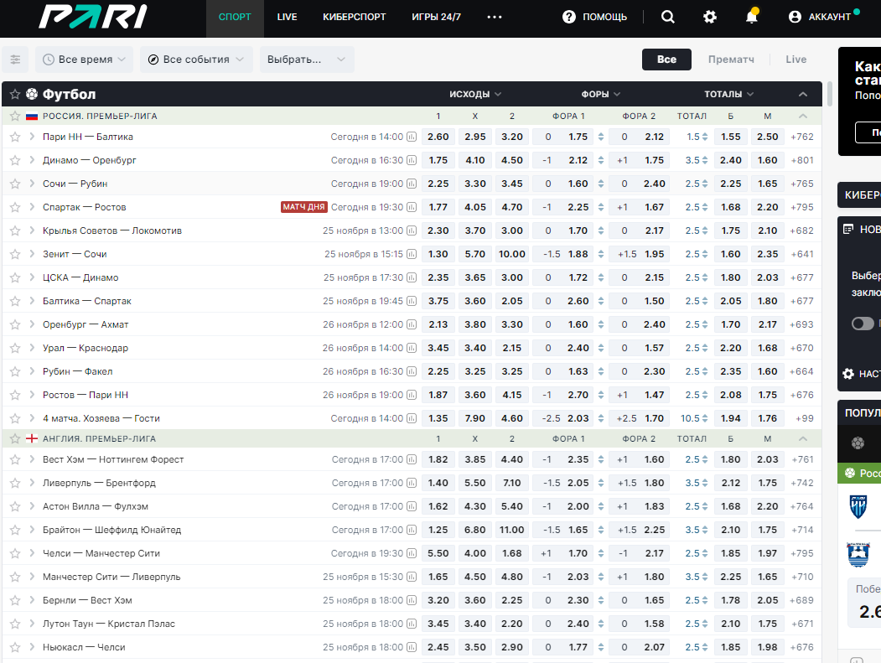The width and height of the screenshot is (881, 663).
Task: Open statistics icon for Зенит — Сочи
Action: (x=412, y=254)
